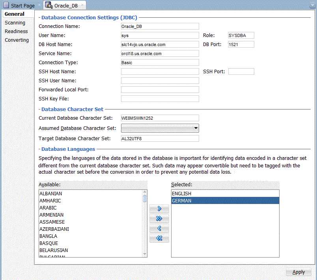317x280 pixels.
Task: Select ALBANIAN in the Available list
Action: pyautogui.click(x=91, y=194)
